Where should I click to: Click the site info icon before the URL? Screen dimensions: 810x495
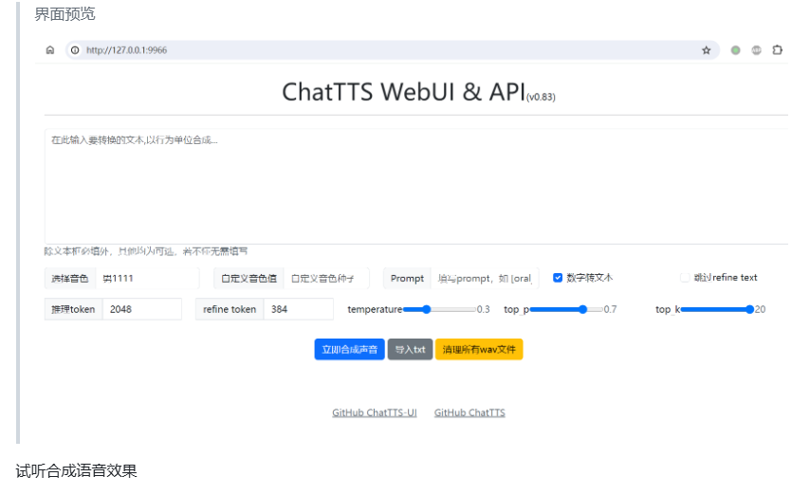(x=75, y=50)
